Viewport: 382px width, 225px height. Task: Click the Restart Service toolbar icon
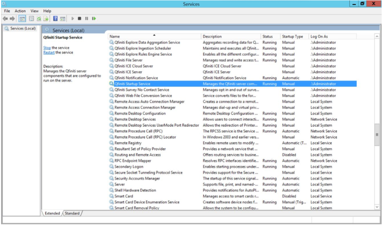94,18
